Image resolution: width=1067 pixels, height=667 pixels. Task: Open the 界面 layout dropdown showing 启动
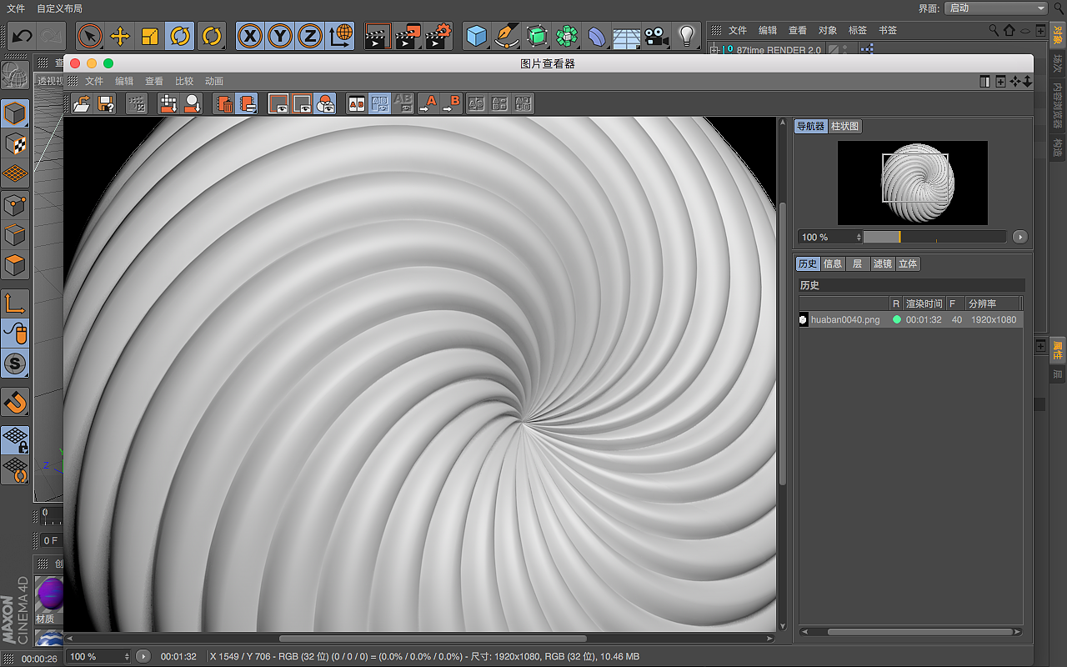pyautogui.click(x=996, y=8)
